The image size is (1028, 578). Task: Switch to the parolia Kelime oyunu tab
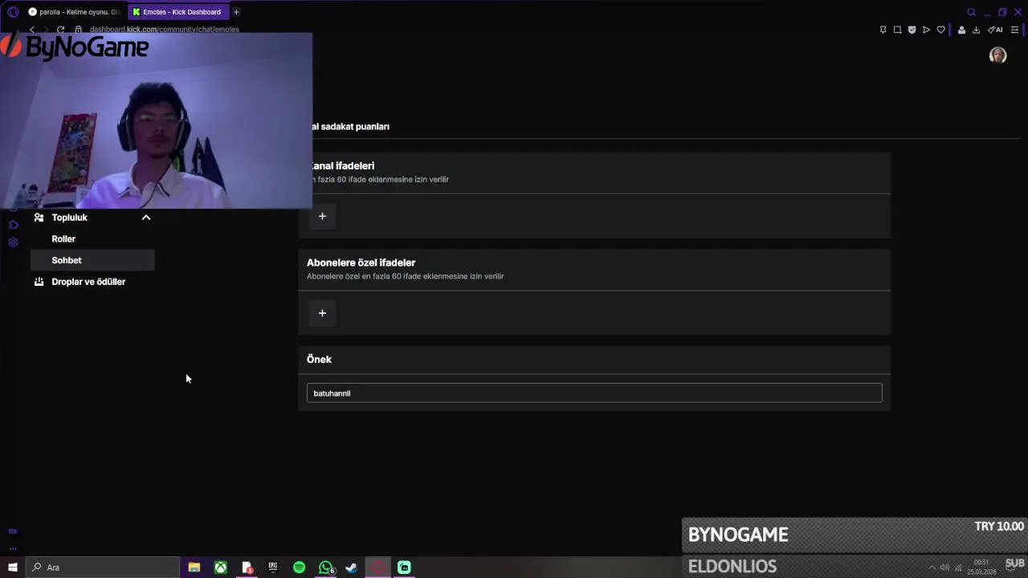coord(74,12)
